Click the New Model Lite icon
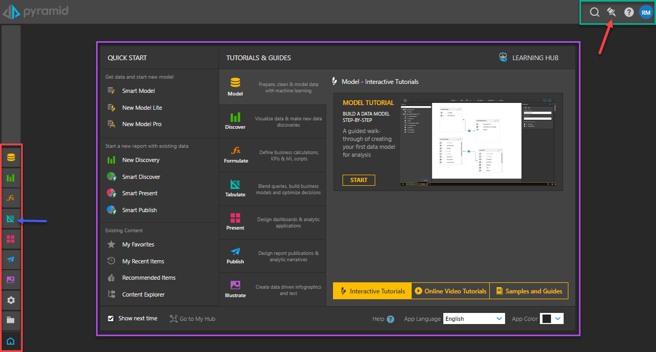The image size is (656, 352). coord(111,108)
